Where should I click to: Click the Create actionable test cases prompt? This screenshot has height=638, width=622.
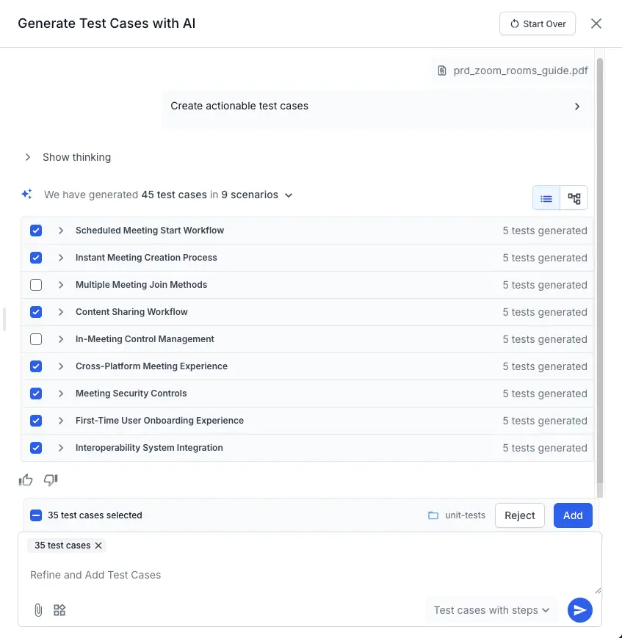pyautogui.click(x=239, y=106)
